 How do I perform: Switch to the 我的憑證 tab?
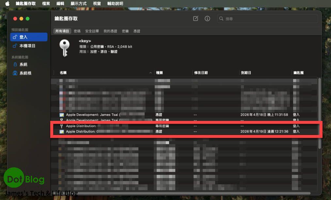[110, 31]
